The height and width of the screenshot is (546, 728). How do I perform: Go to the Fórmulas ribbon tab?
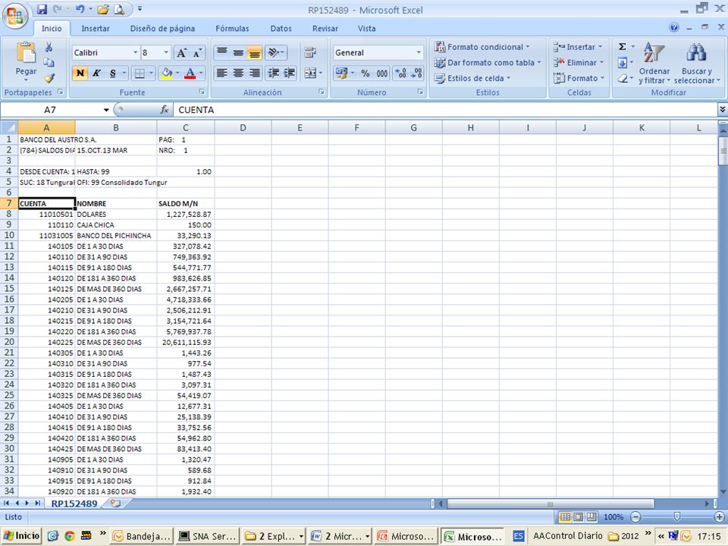[232, 28]
